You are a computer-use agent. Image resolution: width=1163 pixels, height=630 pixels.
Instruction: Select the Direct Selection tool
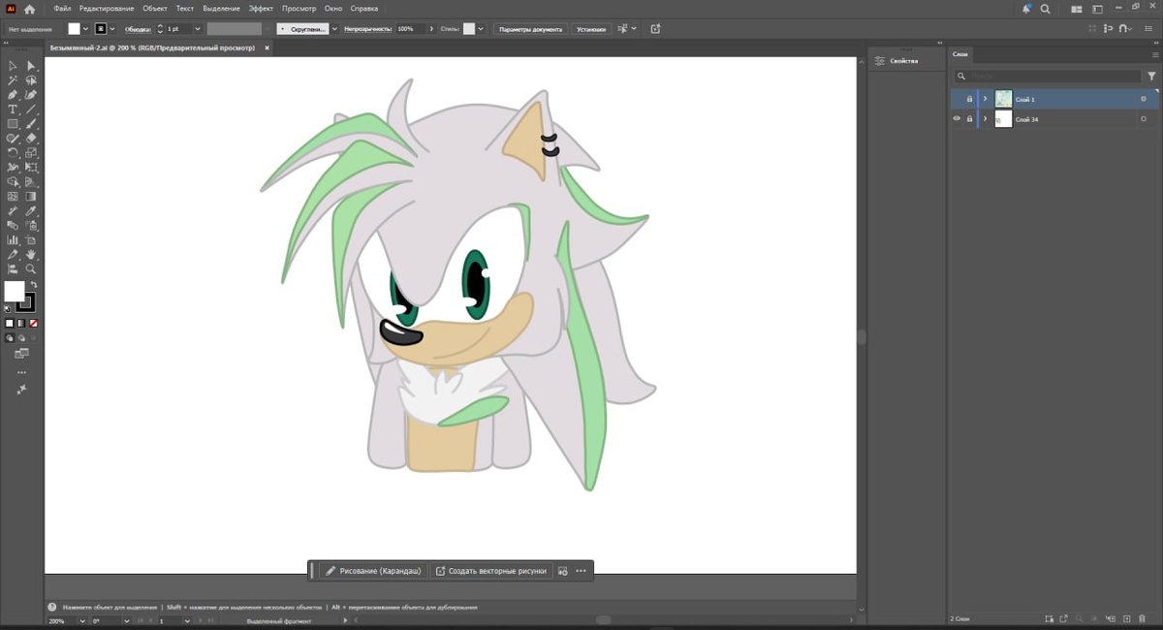pos(31,66)
